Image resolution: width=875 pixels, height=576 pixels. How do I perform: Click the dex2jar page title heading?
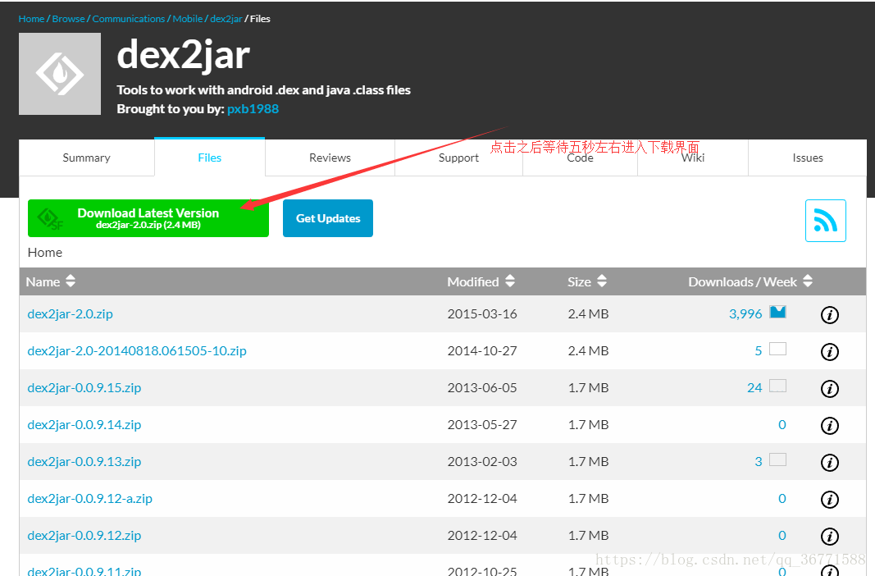(x=183, y=55)
